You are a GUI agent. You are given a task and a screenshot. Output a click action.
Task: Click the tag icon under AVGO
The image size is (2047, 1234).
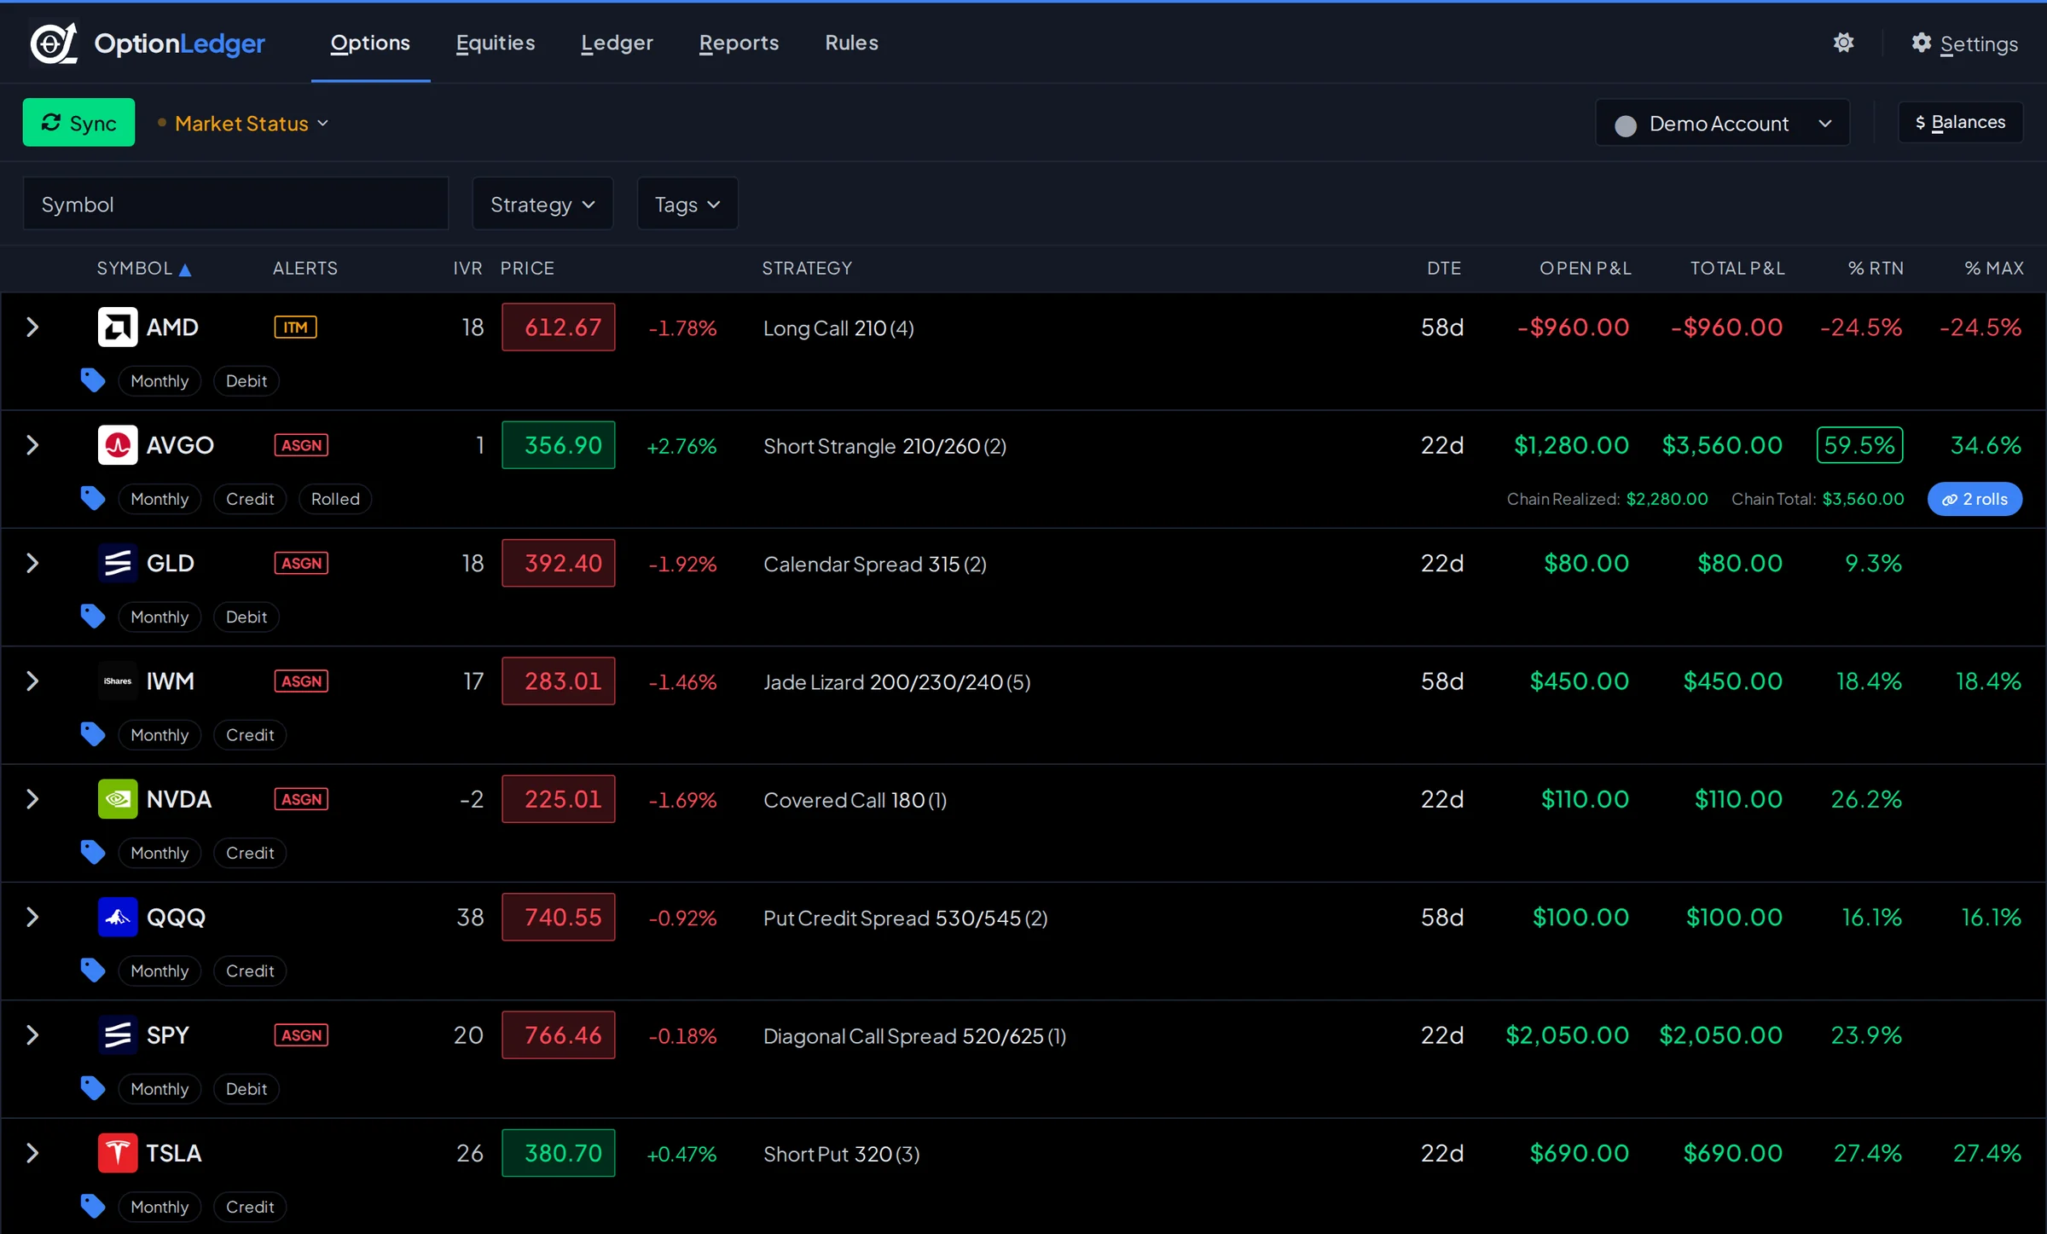pyautogui.click(x=92, y=498)
